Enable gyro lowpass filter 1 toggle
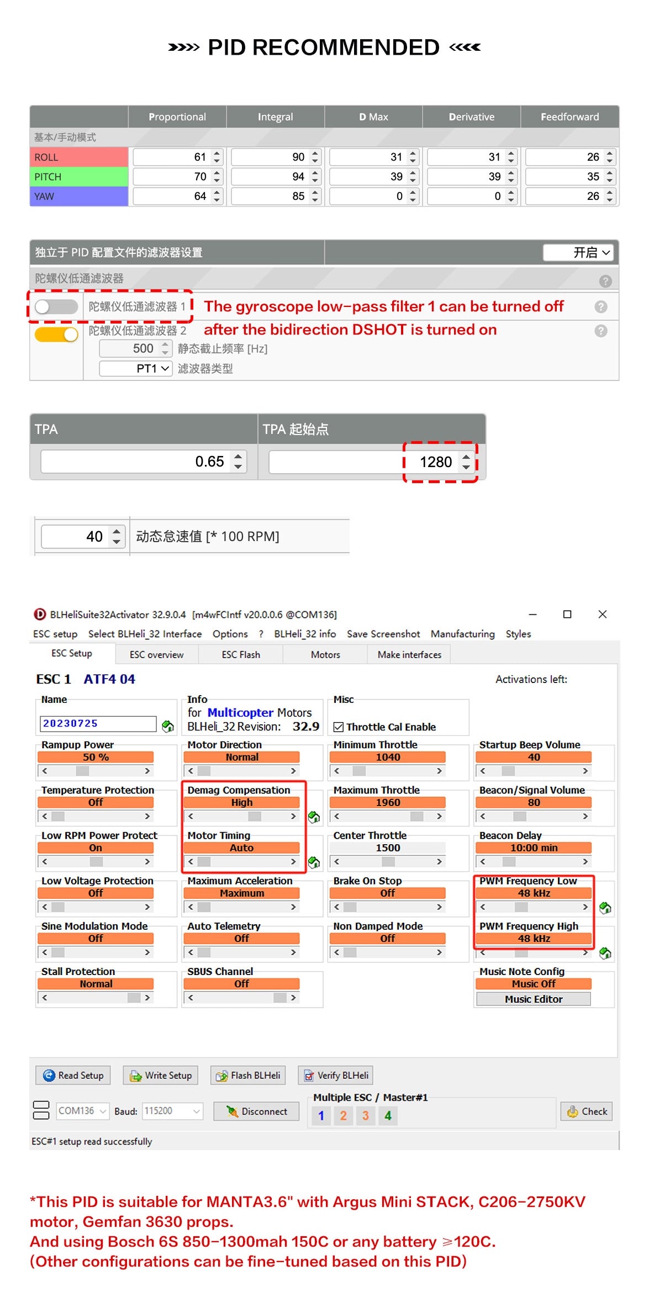The image size is (649, 1303). pyautogui.click(x=56, y=307)
